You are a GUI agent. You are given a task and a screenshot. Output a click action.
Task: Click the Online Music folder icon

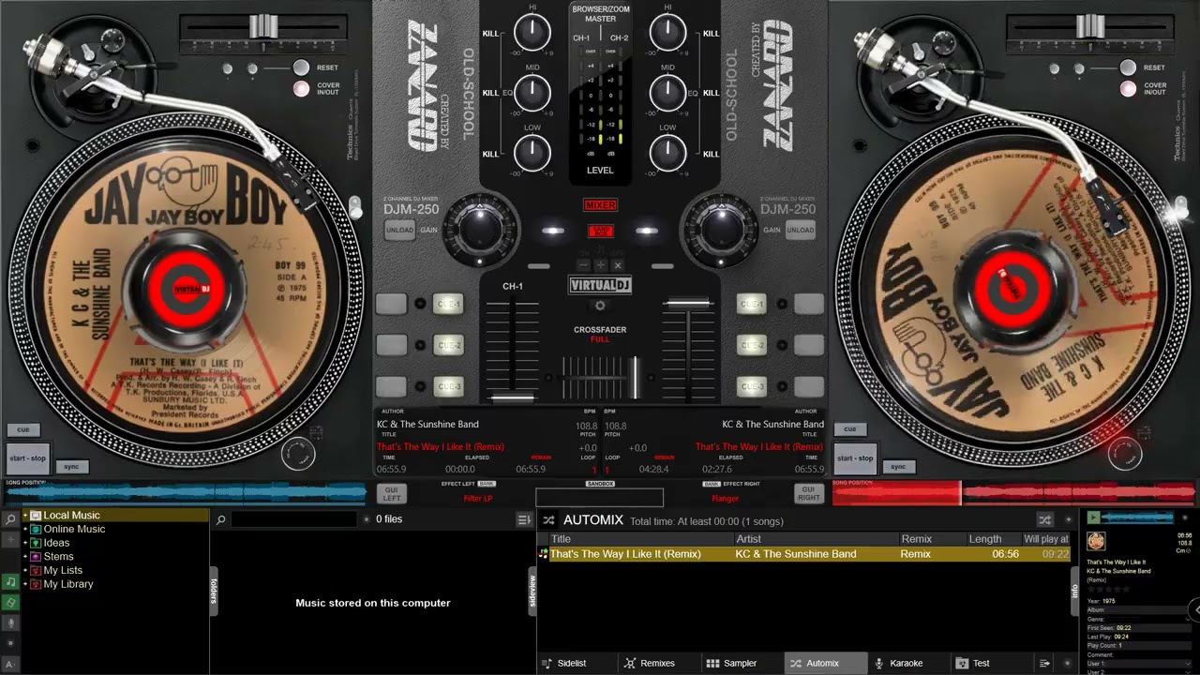pyautogui.click(x=36, y=529)
